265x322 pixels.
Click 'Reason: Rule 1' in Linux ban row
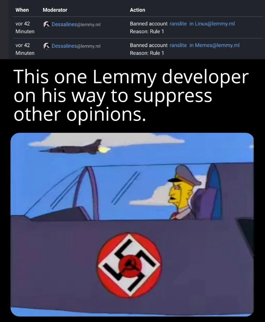pyautogui.click(x=147, y=32)
